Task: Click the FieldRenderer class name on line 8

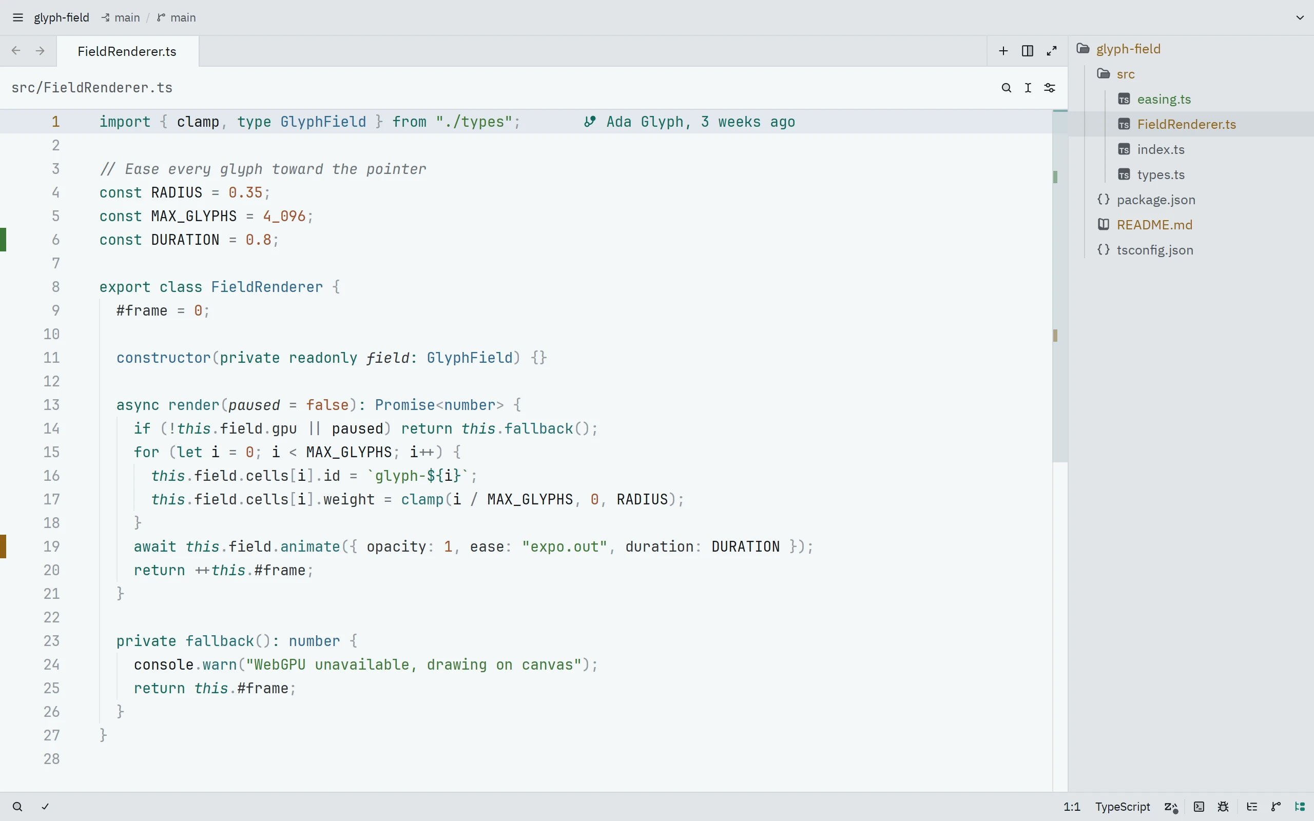Action: (266, 287)
